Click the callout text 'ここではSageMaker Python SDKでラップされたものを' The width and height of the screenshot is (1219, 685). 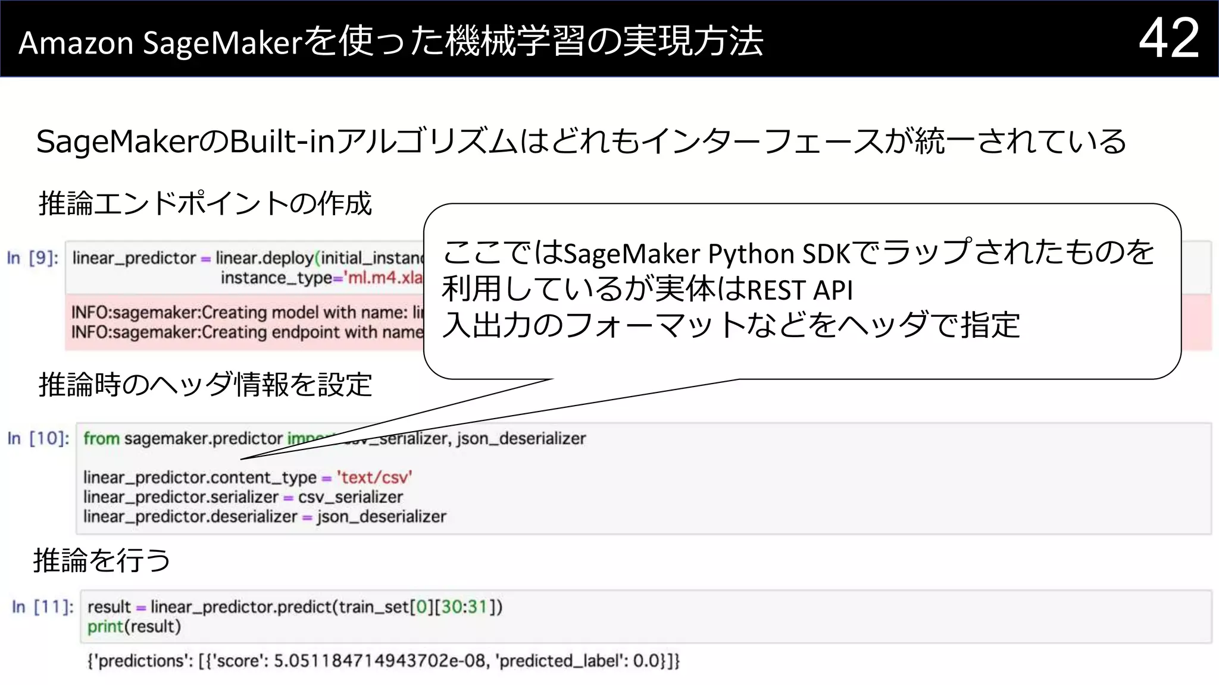(x=798, y=252)
